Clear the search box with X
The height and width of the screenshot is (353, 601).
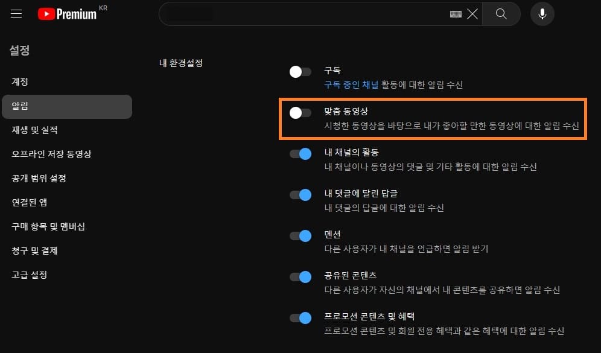tap(472, 14)
